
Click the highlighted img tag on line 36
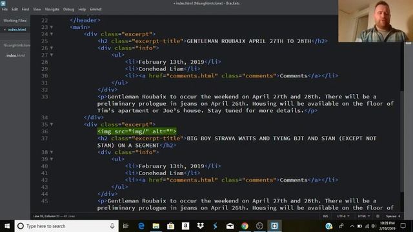tap(137, 131)
